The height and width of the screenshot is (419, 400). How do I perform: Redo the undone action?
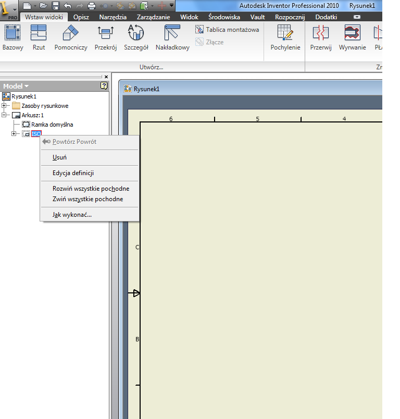(x=80, y=6)
